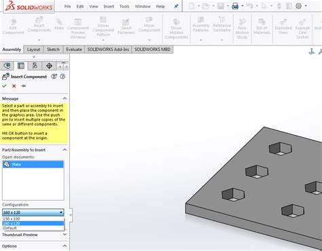Expand the Insert Components dropdown arrow
322x251 pixels.
click(39, 40)
